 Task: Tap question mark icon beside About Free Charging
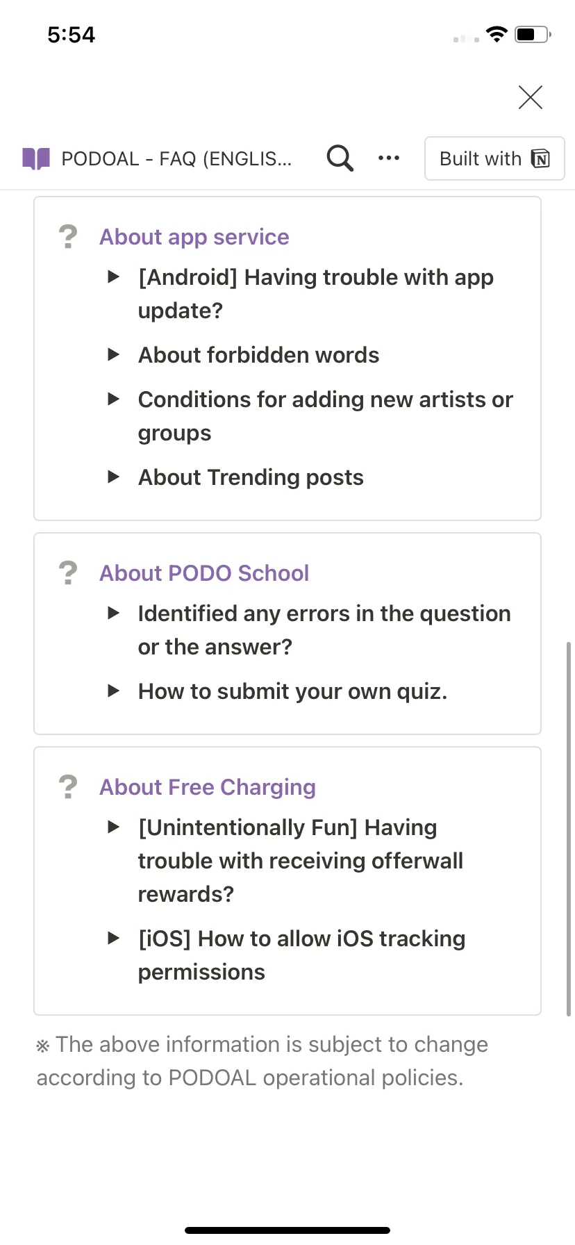pyautogui.click(x=68, y=787)
